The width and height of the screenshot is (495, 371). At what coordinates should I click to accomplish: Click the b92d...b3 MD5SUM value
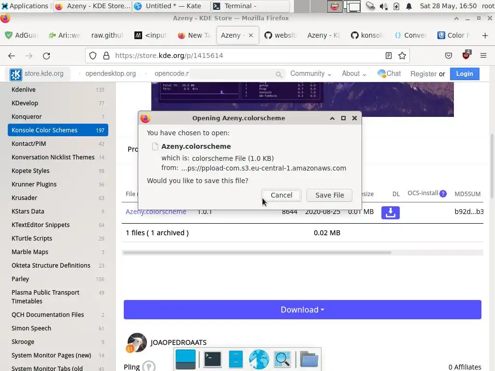pyautogui.click(x=469, y=212)
